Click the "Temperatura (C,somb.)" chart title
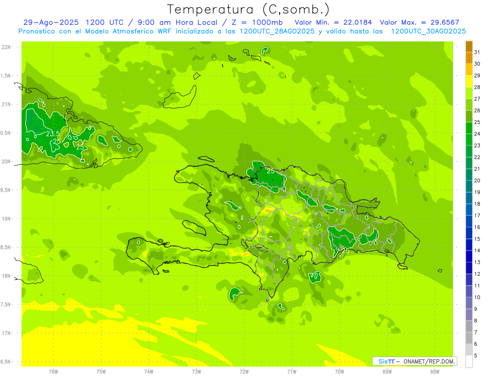 248,9
